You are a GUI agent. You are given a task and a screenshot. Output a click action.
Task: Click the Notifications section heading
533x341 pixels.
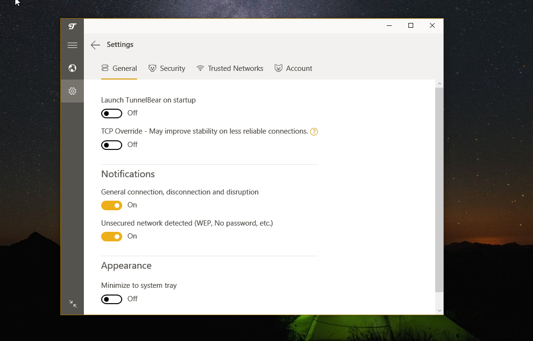(128, 174)
